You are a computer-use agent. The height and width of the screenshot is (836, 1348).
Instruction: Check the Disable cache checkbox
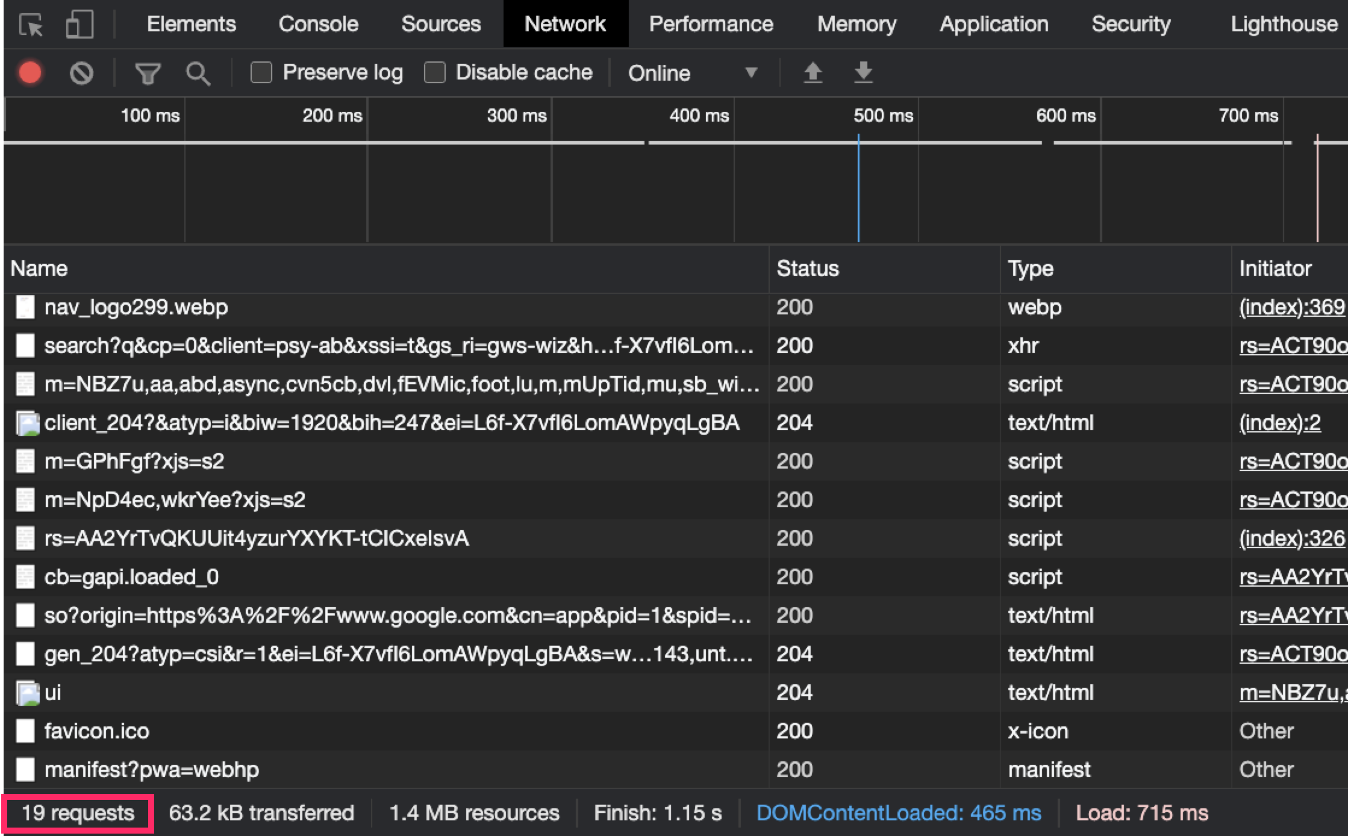click(435, 73)
